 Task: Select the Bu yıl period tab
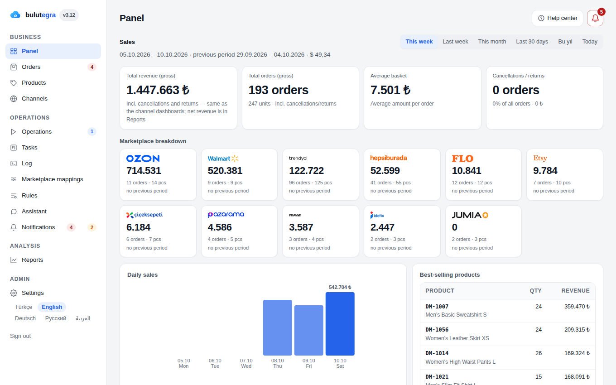565,42
